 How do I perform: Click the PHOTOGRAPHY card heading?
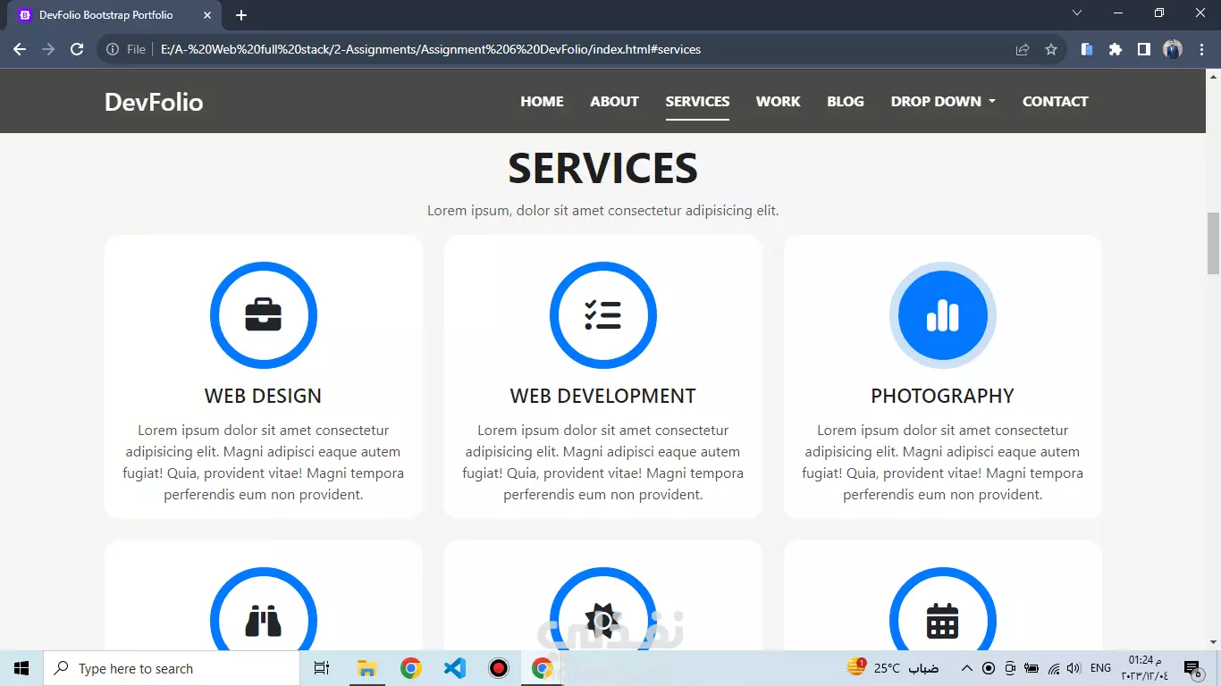click(942, 396)
